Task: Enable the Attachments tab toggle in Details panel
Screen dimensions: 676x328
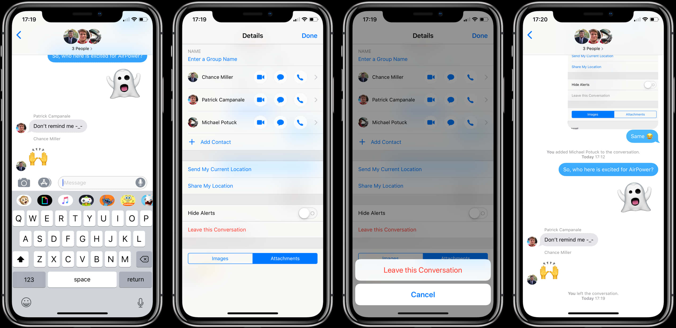Action: [x=285, y=259]
